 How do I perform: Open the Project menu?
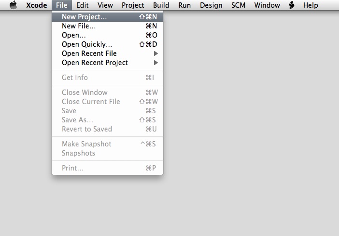click(133, 5)
